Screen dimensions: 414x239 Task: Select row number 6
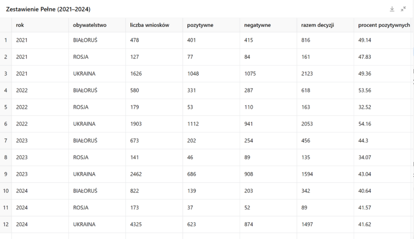click(x=6, y=124)
